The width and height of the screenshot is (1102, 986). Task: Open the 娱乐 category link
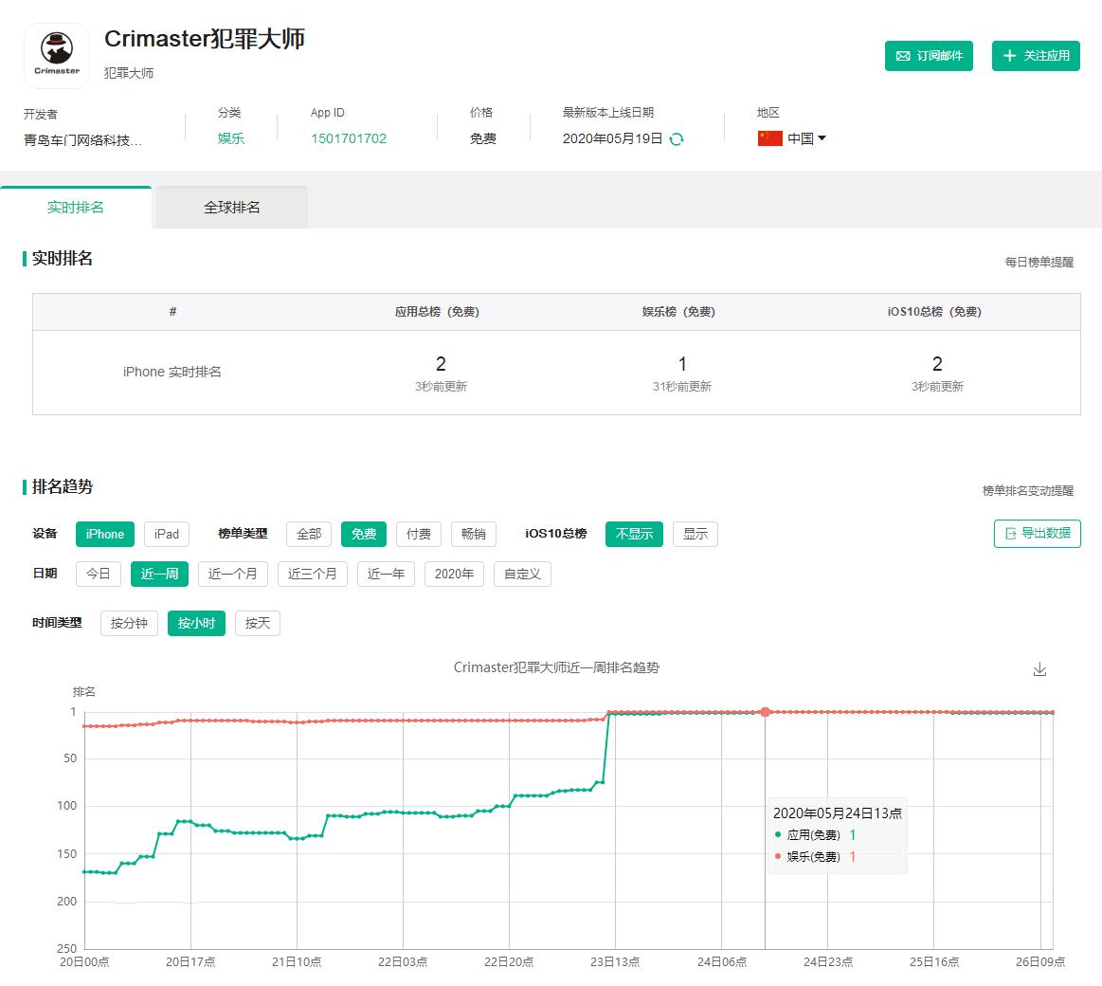coord(231,138)
